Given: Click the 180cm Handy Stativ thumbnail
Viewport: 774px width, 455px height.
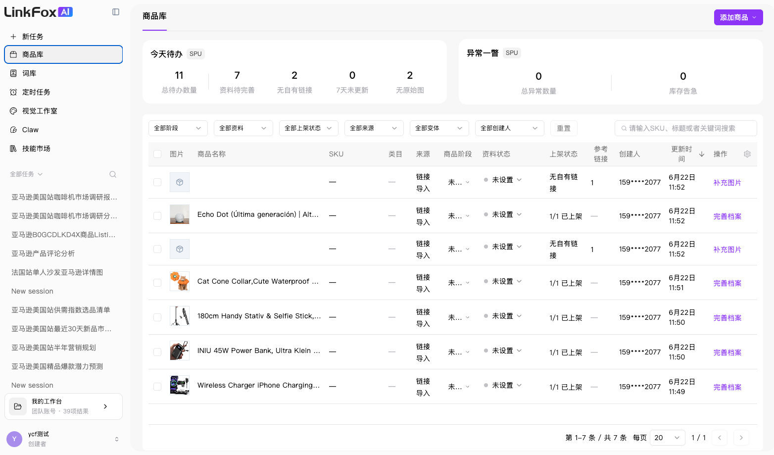Looking at the screenshot, I should 180,316.
